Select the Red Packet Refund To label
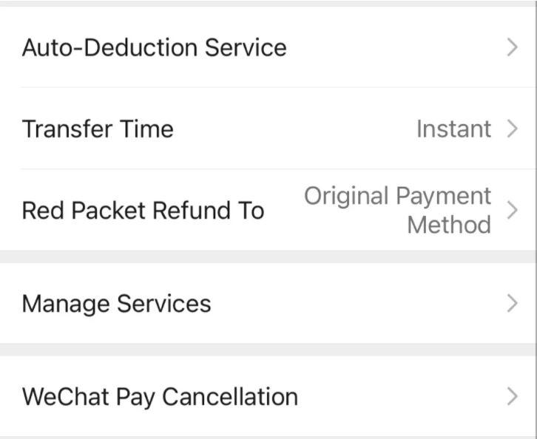This screenshot has width=537, height=439. 143,211
